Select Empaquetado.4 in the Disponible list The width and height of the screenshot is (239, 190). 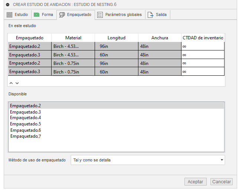116,118
